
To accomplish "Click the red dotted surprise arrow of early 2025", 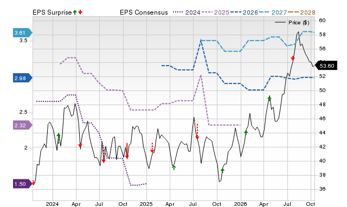I will (152, 148).
